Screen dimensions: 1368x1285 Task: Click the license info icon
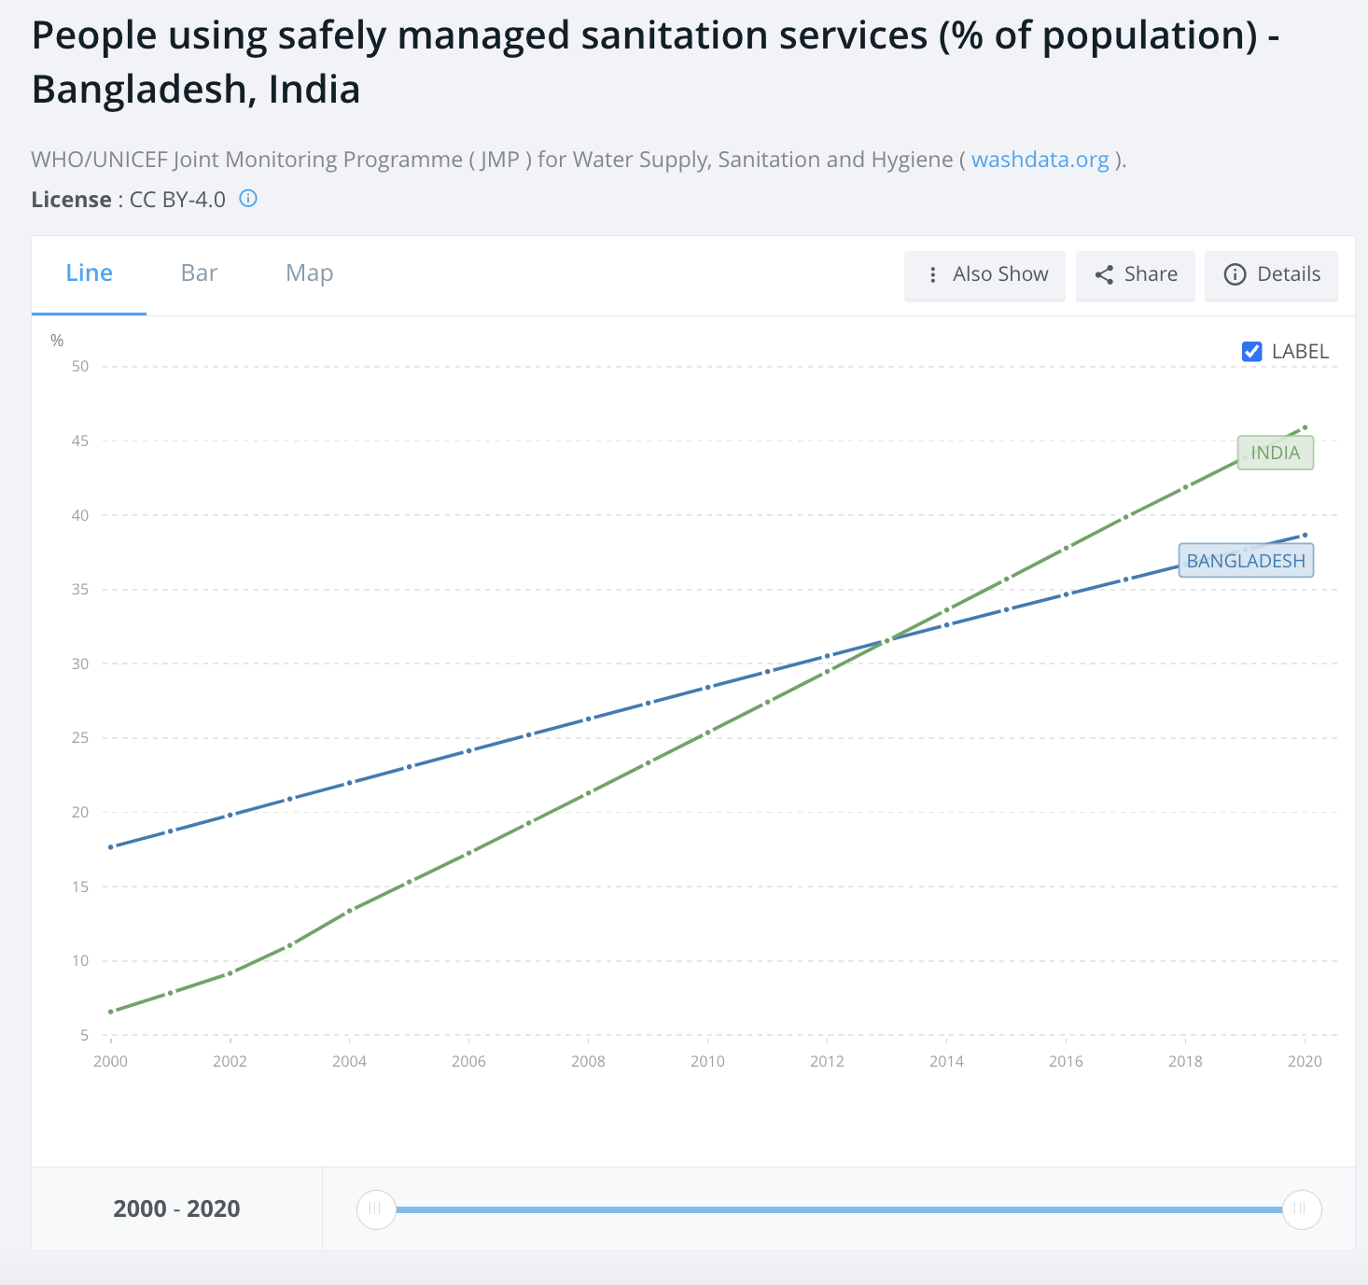point(248,198)
